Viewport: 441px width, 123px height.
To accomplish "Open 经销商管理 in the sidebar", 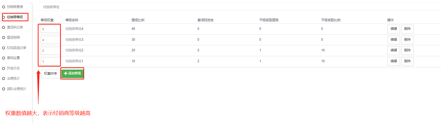I will 15,7.
